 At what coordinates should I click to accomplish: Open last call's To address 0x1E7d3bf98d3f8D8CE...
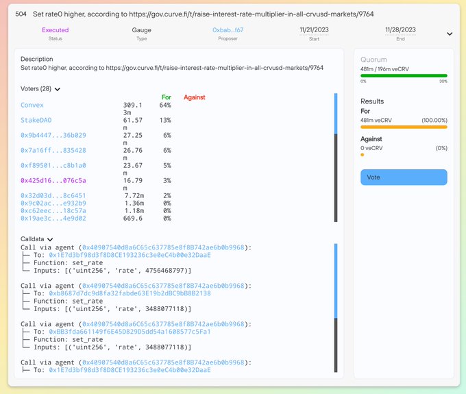click(130, 370)
